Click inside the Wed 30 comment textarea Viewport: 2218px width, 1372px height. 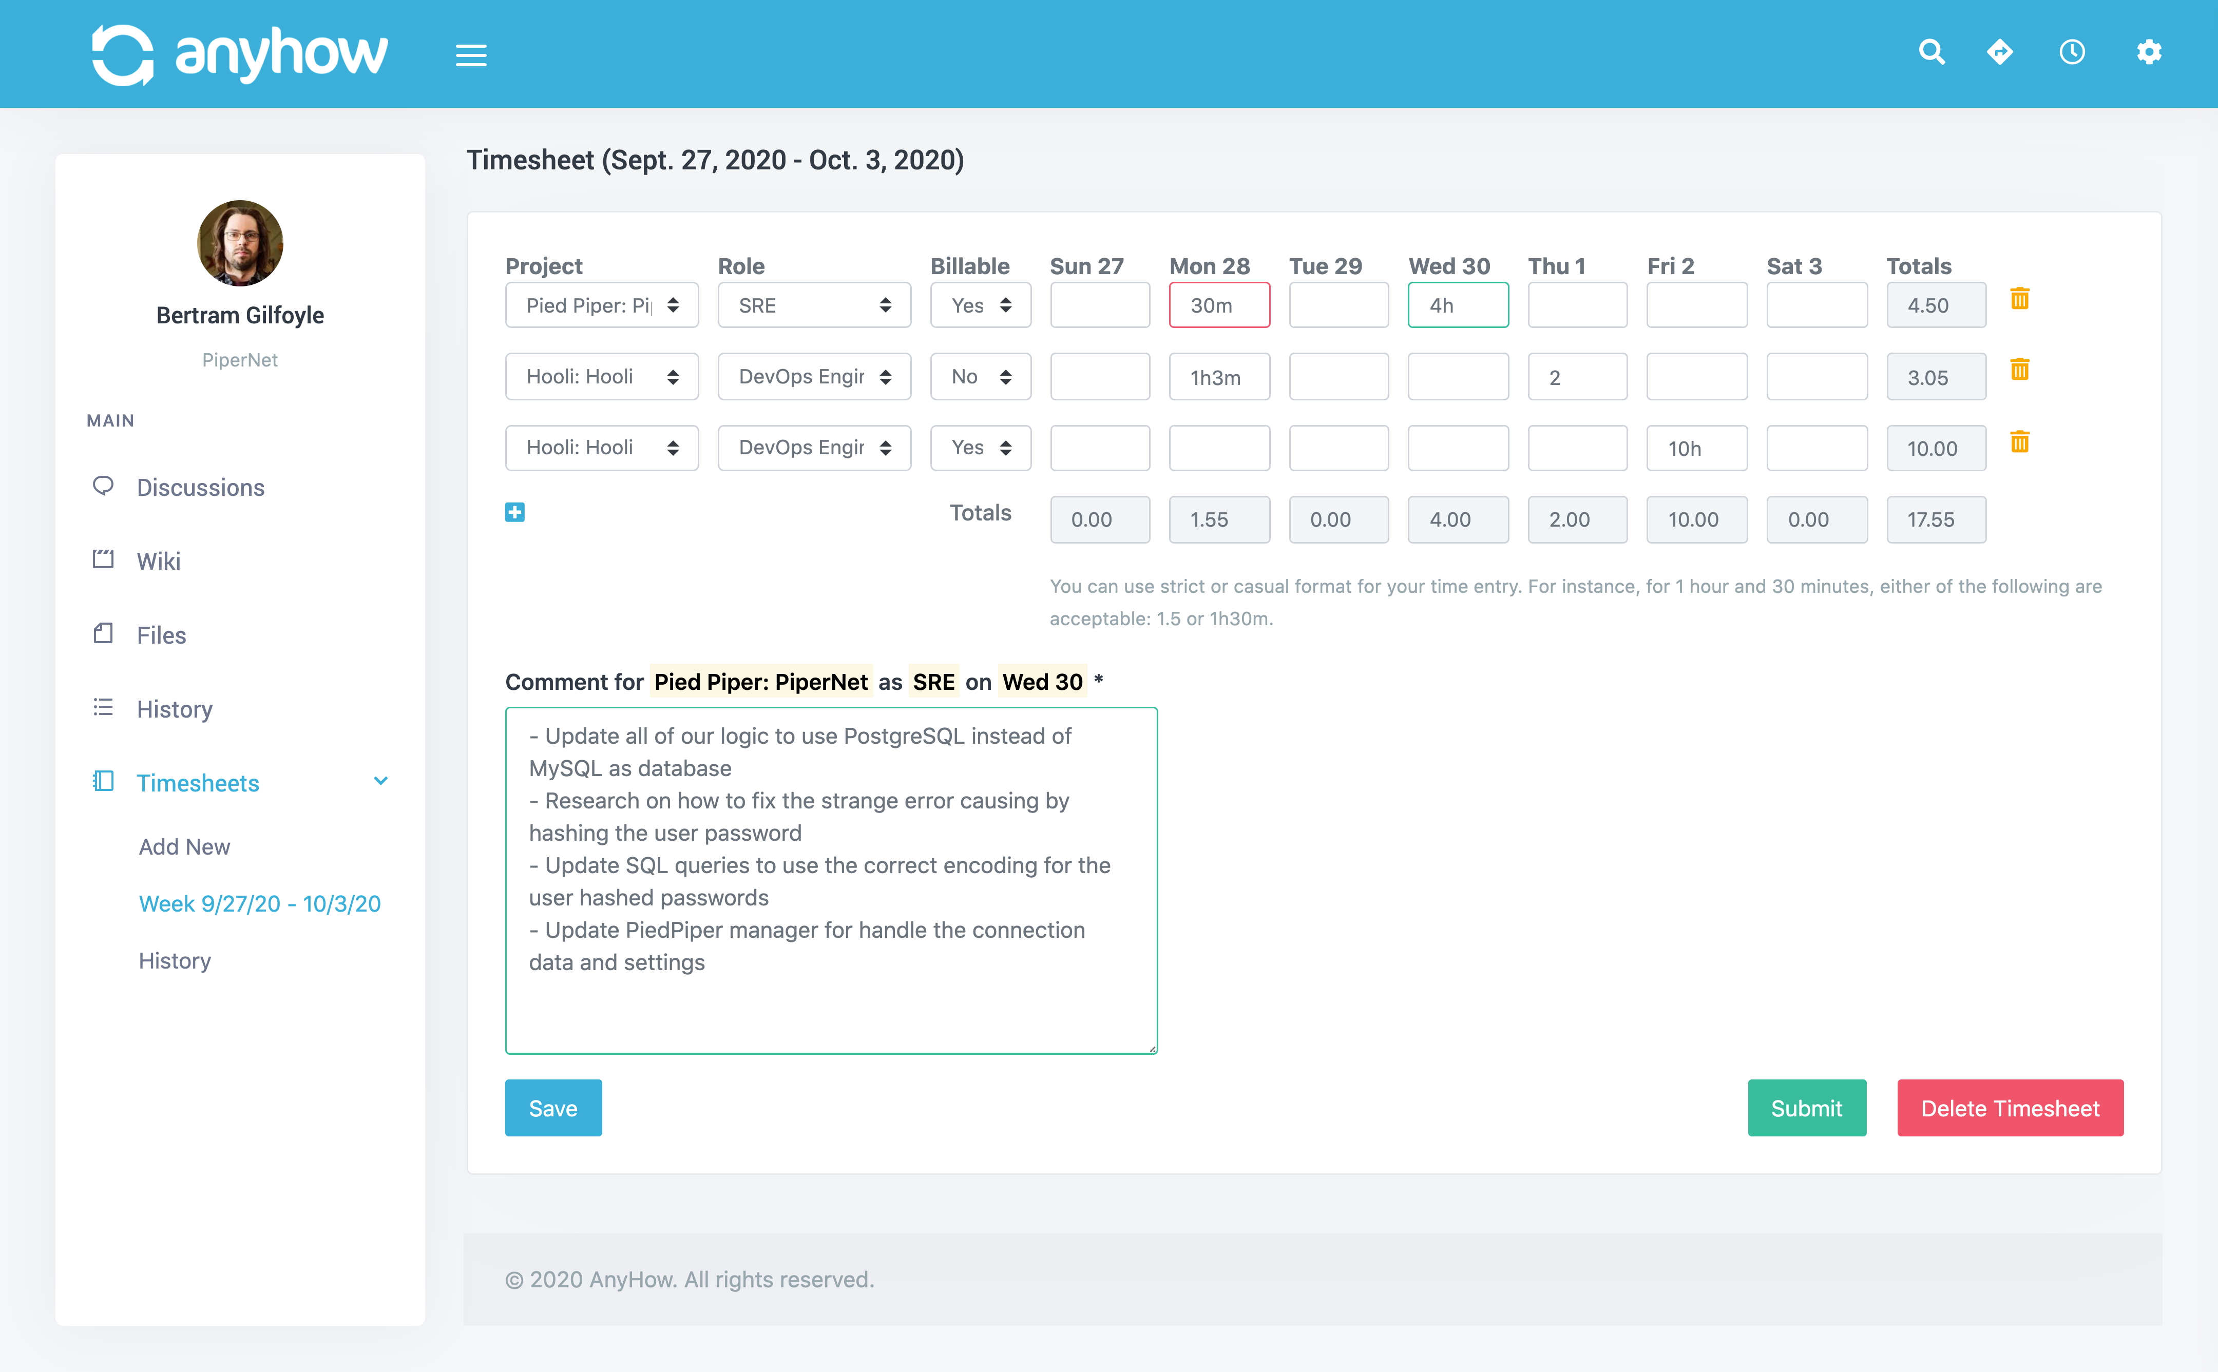pyautogui.click(x=830, y=880)
